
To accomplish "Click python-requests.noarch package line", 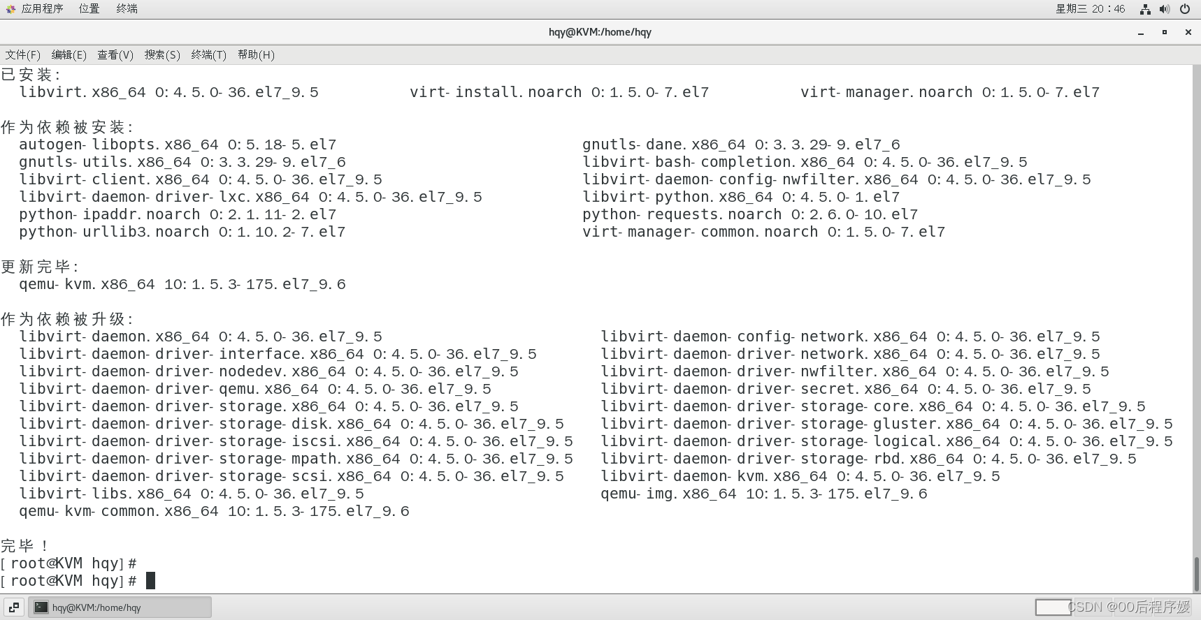I will 750,214.
